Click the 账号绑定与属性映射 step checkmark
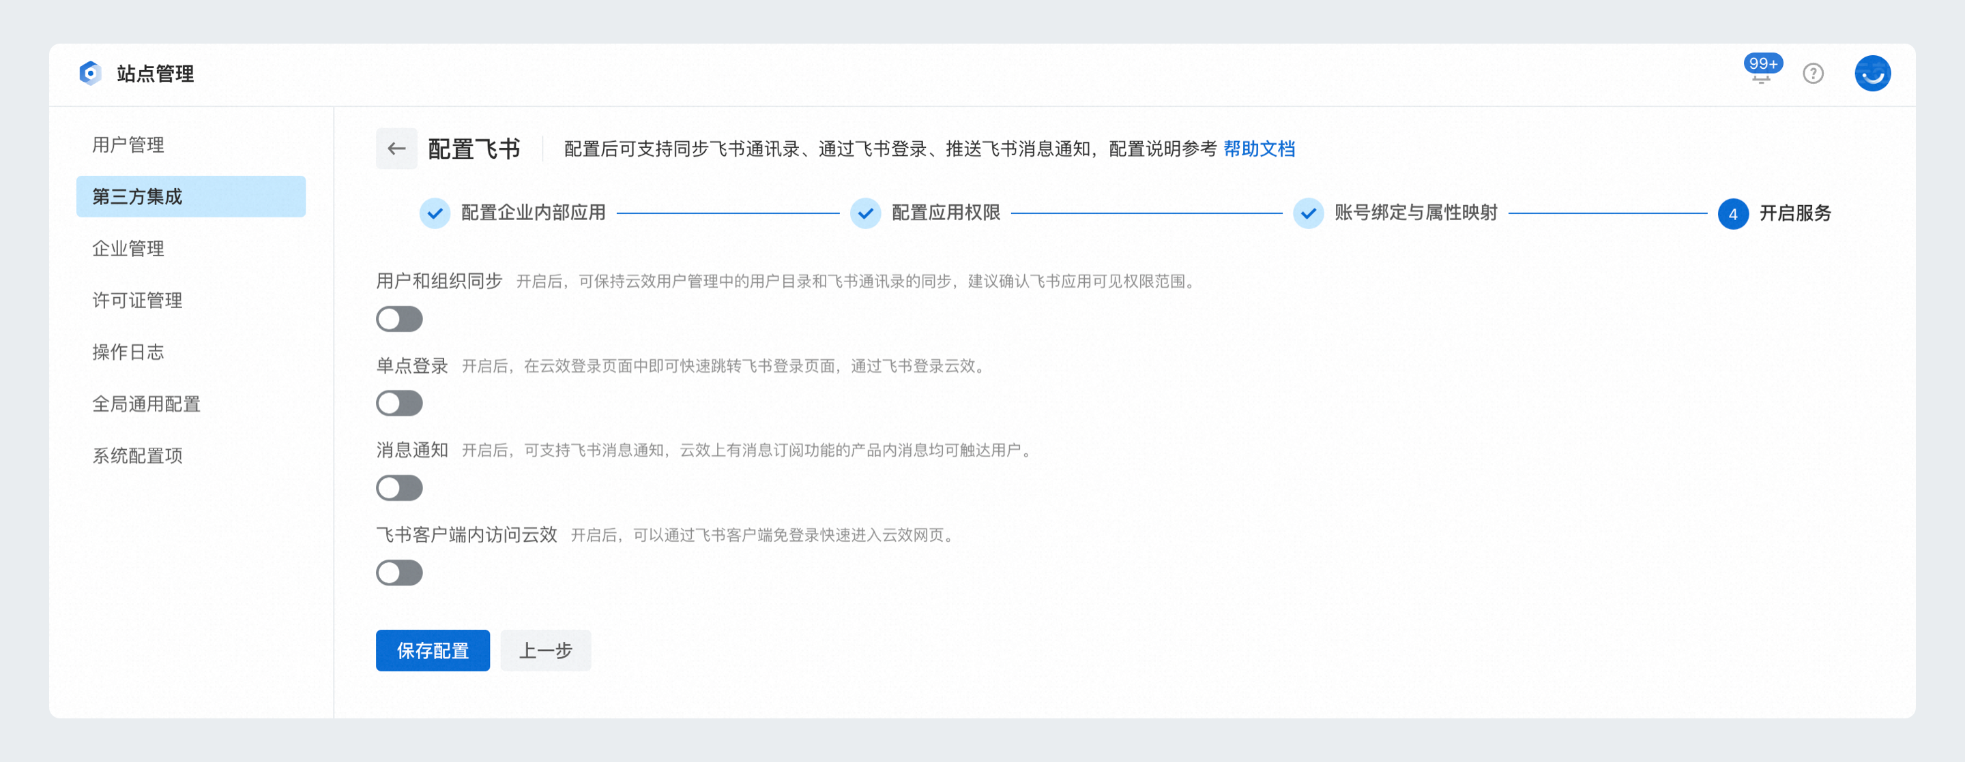Screen dimensions: 1965x762 point(1308,213)
